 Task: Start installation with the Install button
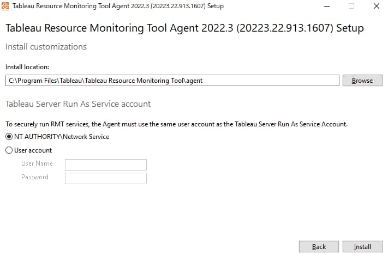click(362, 247)
